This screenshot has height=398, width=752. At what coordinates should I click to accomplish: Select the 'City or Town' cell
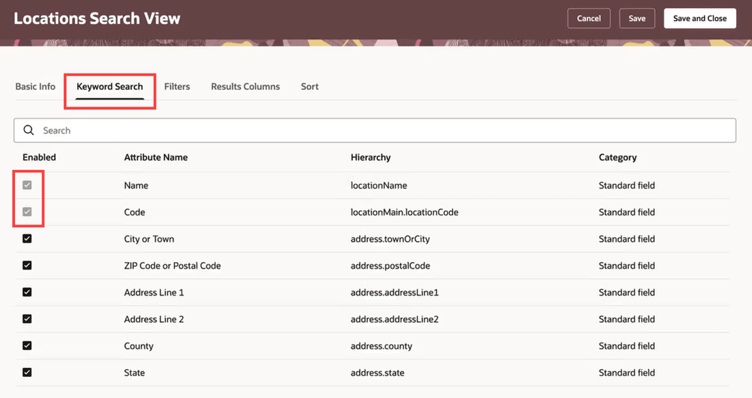point(149,239)
